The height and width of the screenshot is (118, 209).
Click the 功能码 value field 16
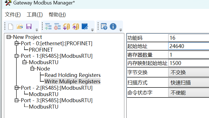(189, 38)
